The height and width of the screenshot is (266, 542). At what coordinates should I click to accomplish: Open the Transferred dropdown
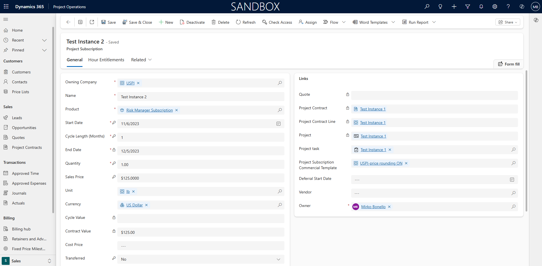201,259
